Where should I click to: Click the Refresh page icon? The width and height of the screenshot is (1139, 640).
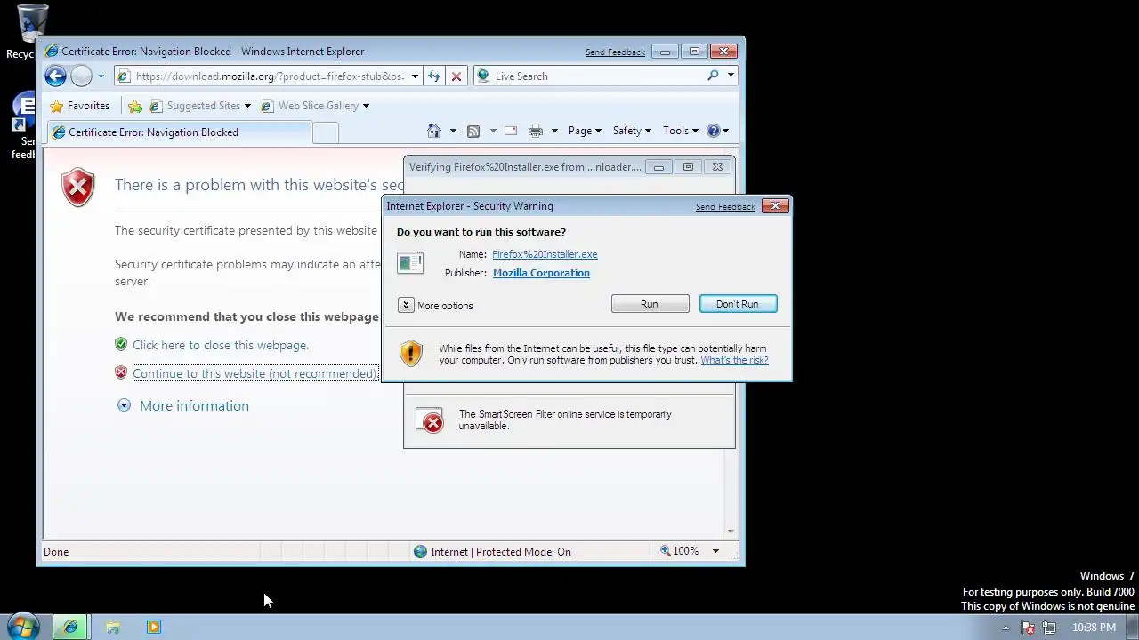(434, 76)
